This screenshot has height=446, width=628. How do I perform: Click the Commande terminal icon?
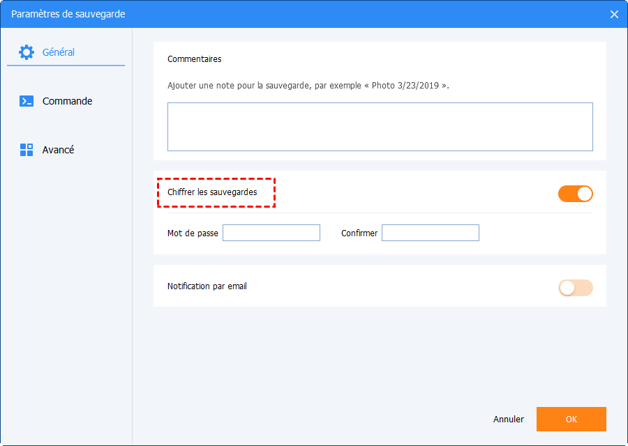pos(27,101)
